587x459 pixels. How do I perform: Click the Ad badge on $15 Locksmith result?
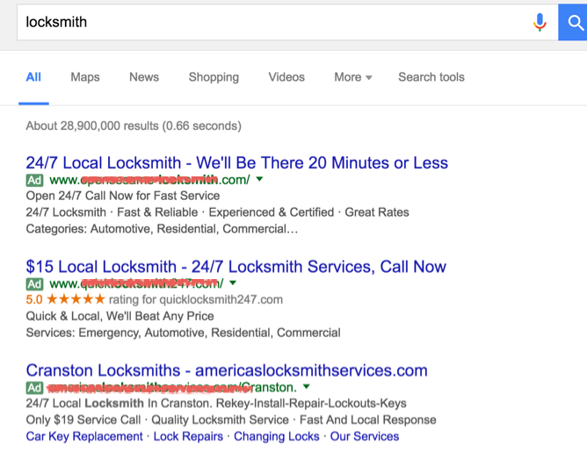(34, 283)
